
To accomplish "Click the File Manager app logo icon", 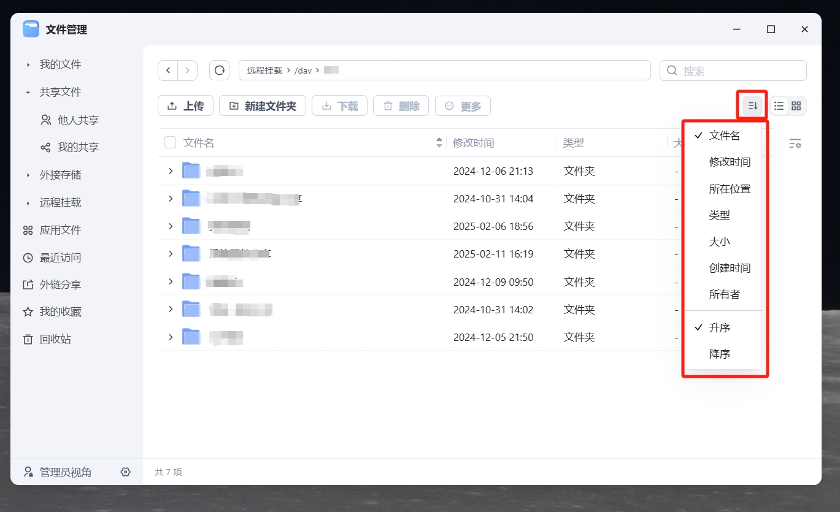I will 31,29.
